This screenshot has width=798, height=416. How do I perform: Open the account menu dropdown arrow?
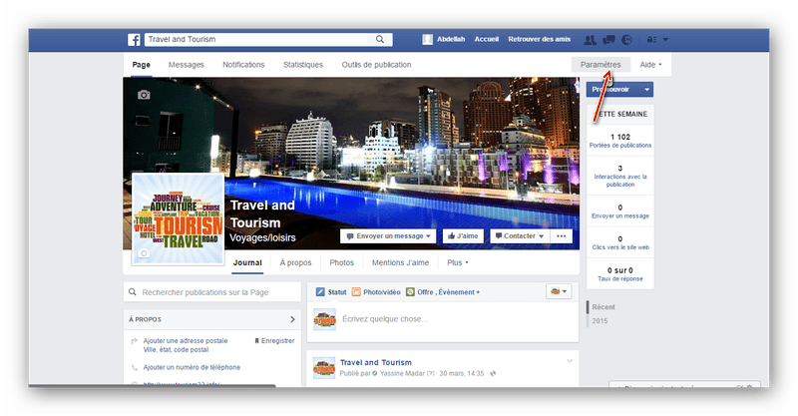point(665,39)
